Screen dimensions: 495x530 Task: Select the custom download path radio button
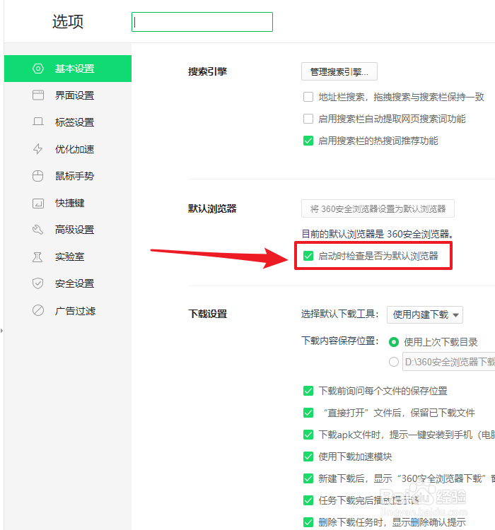coord(394,362)
